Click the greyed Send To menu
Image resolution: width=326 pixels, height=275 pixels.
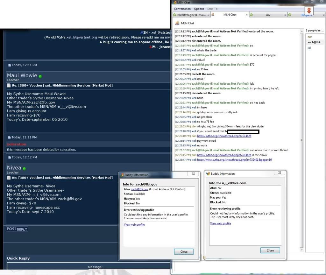click(212, 9)
